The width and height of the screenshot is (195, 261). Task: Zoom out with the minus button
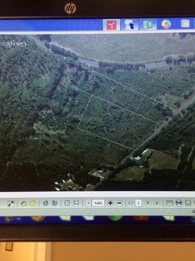pos(119,203)
